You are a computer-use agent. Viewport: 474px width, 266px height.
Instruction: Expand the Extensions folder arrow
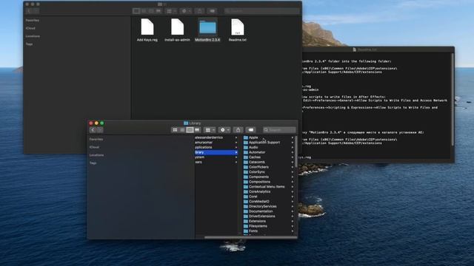[x=293, y=221]
